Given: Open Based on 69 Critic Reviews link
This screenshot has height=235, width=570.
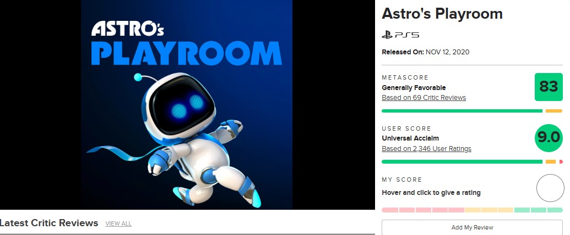Looking at the screenshot, I should [x=424, y=98].
